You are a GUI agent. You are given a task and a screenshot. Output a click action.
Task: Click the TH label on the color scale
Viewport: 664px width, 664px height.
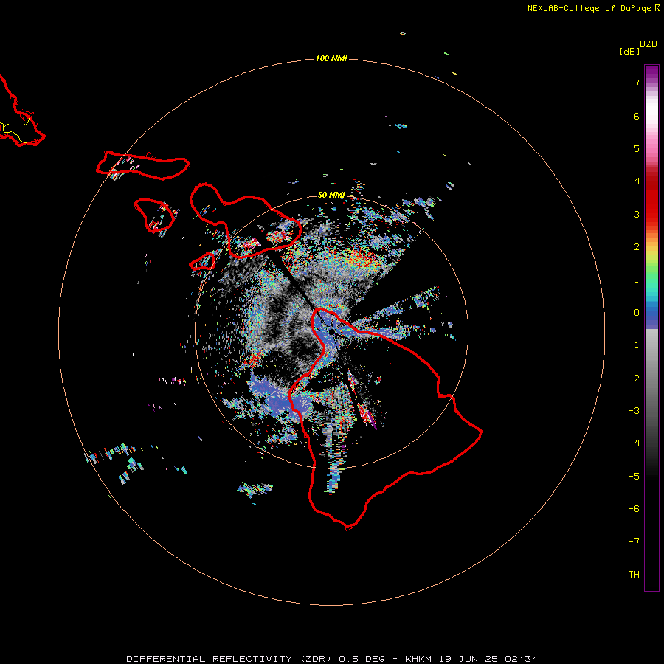[x=634, y=575]
